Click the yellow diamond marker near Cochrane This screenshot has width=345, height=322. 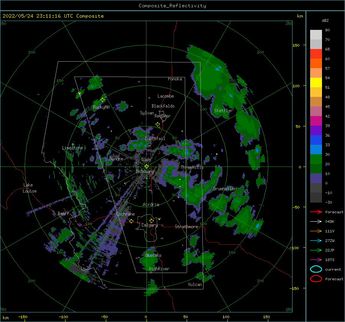[x=131, y=221]
